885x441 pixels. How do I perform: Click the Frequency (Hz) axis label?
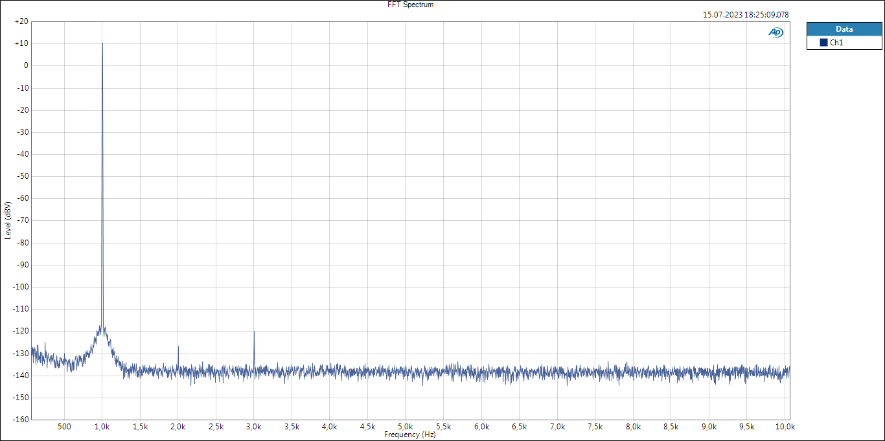(x=410, y=435)
